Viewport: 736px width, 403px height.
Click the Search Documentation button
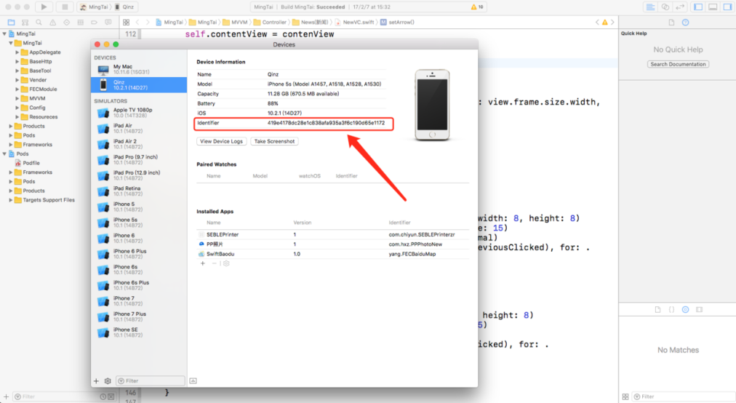679,64
